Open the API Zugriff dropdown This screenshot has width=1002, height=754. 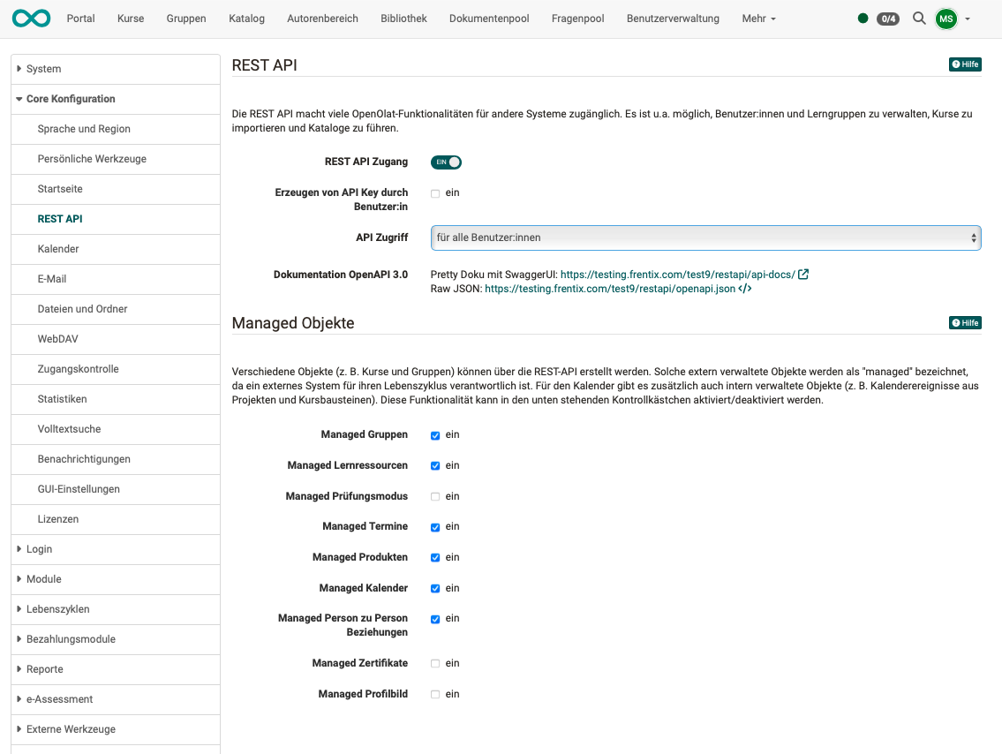704,237
